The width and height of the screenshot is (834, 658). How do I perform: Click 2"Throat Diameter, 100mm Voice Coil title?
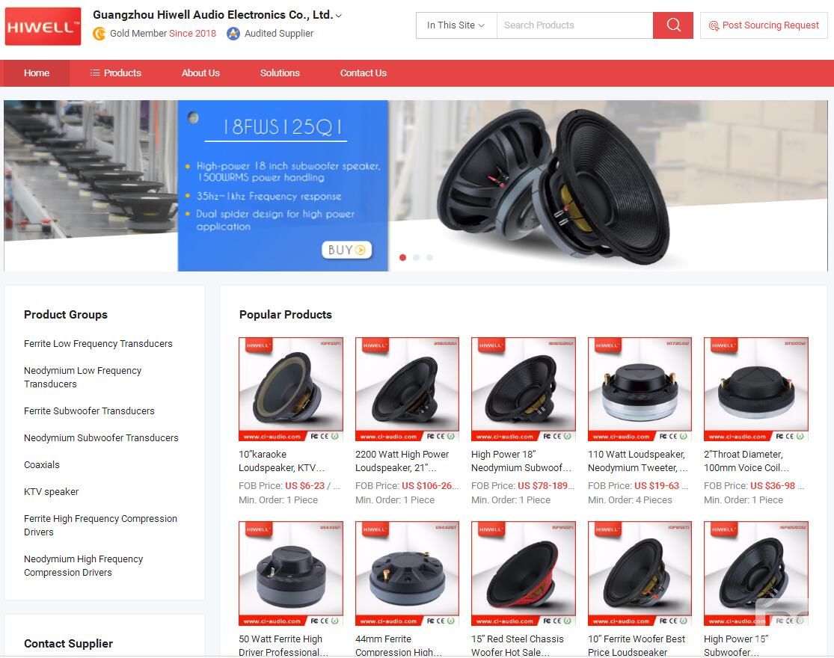point(746,461)
